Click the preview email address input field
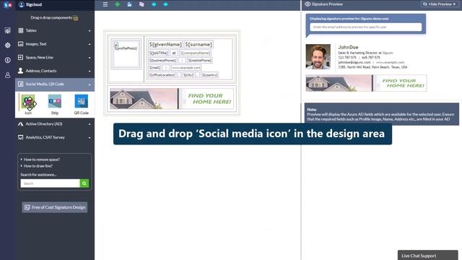The width and height of the screenshot is (462, 260). (366, 27)
